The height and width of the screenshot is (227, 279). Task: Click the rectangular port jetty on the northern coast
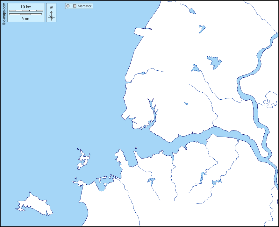(139, 31)
